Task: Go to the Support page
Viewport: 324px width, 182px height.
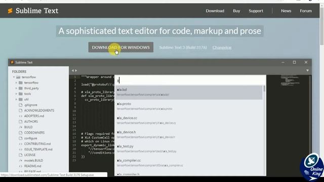Action: [x=256, y=11]
